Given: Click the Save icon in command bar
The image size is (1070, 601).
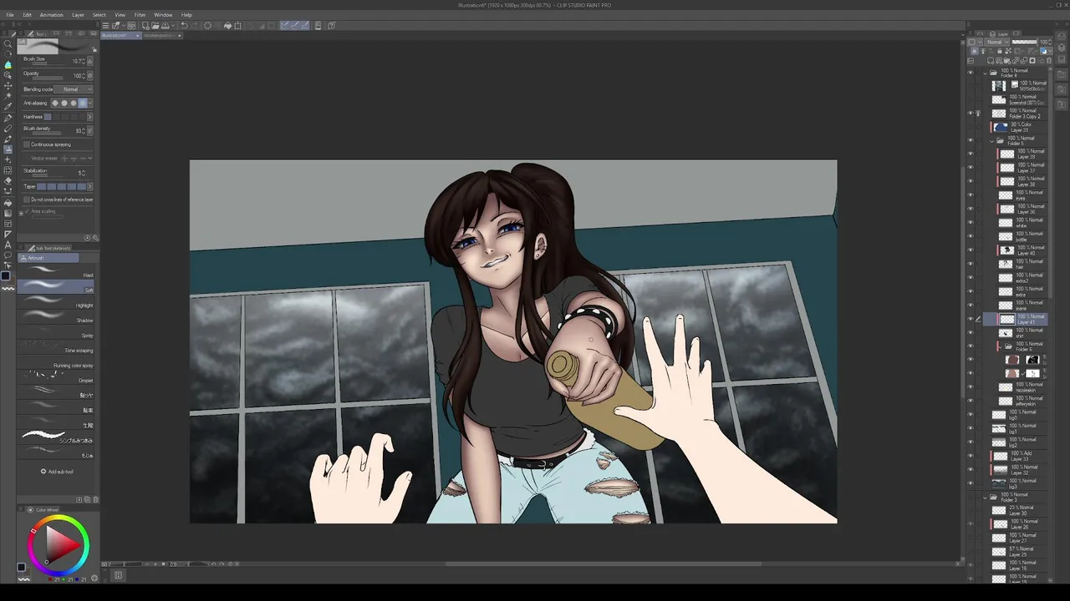Looking at the screenshot, I should (x=165, y=25).
